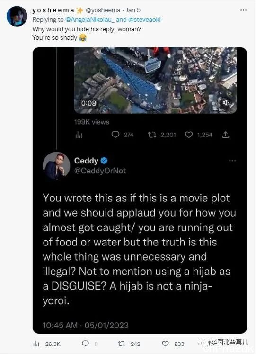This screenshot has width=256, height=354.
Task: Open the @steveaoki mention link
Action: [144, 19]
